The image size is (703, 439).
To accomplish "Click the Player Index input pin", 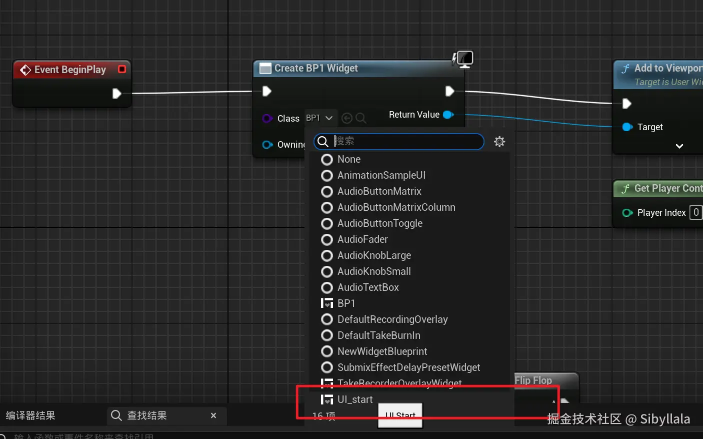I will point(627,213).
